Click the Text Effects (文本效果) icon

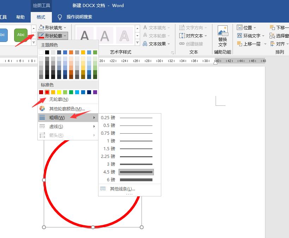click(x=145, y=43)
